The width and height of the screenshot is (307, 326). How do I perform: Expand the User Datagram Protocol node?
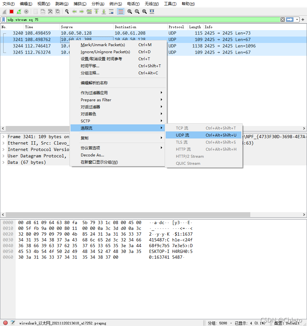point(4,156)
